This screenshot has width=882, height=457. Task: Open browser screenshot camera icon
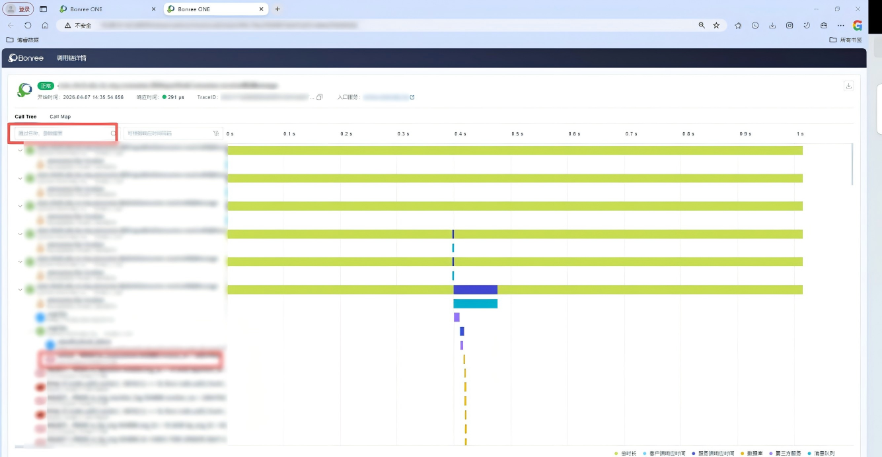(x=790, y=25)
